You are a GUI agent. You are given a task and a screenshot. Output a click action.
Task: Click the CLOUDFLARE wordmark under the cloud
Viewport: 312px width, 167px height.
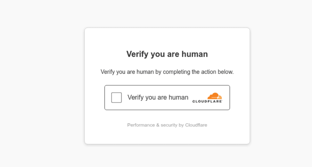[207, 101]
